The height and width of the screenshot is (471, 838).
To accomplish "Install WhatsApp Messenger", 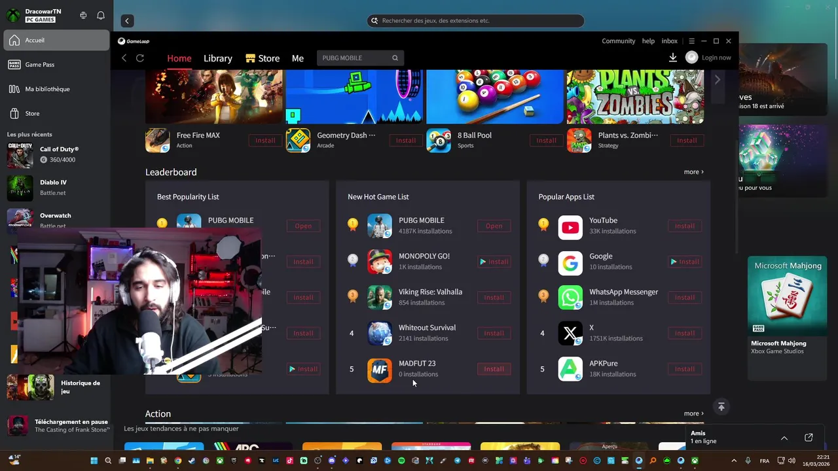I will pyautogui.click(x=685, y=298).
